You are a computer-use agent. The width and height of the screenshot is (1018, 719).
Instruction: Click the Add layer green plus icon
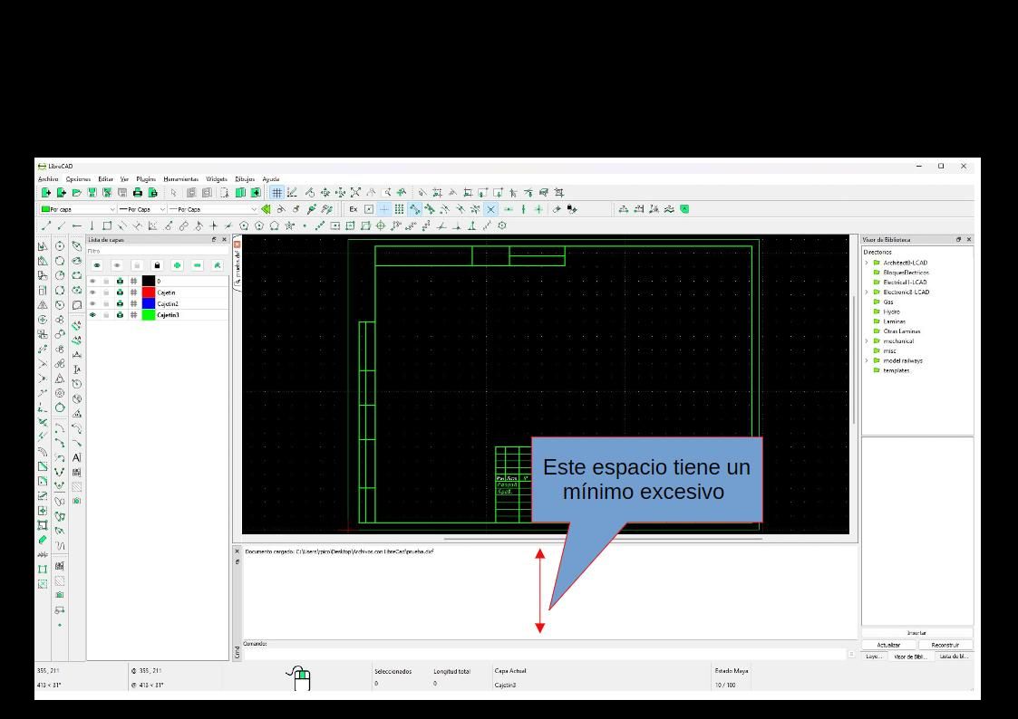177,265
